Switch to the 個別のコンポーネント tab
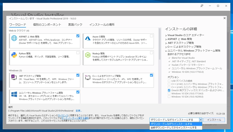This screenshot has width=233, height=132. [x=47, y=25]
